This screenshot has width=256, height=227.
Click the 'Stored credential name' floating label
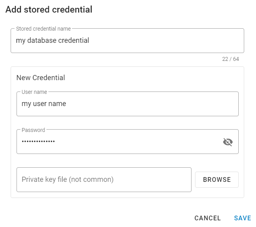tap(43, 29)
